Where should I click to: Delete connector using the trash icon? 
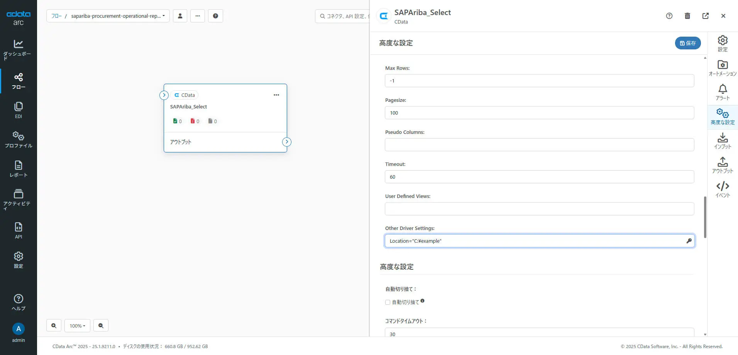(687, 16)
